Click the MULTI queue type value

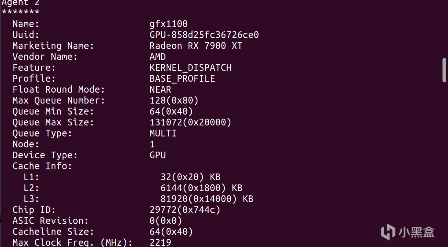(163, 133)
